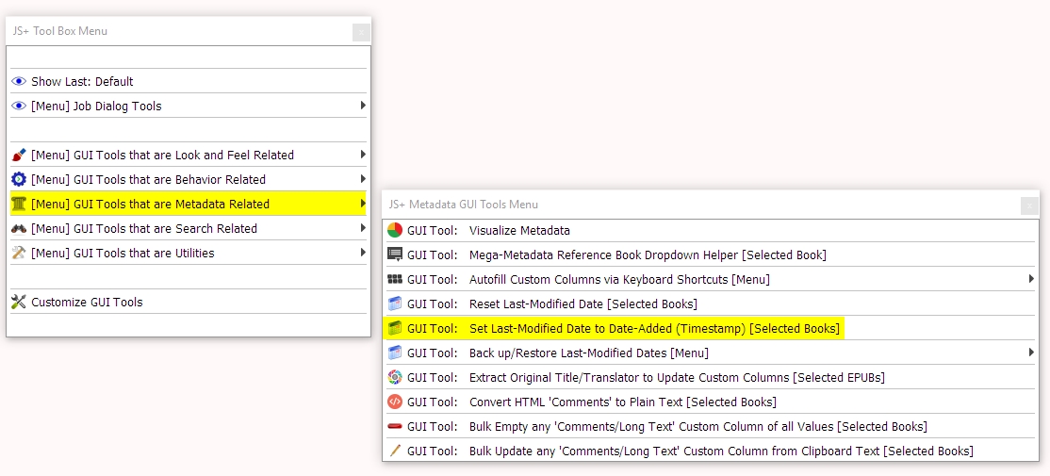Screen dimensions: 1050x476
Task: Open the [Menu] Job Dialog Tools entry
Action: point(189,106)
